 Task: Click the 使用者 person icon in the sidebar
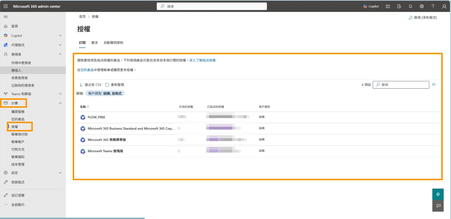click(5, 54)
